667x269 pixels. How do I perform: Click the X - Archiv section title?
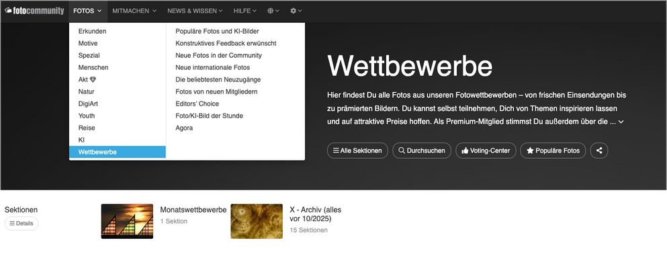click(x=315, y=214)
